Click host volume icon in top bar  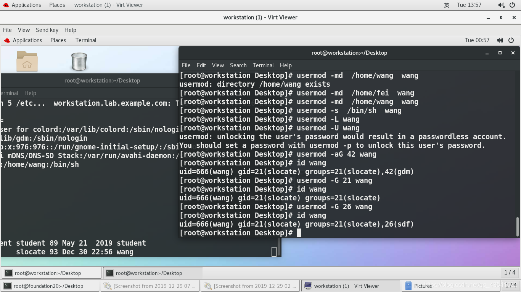tap(501, 5)
